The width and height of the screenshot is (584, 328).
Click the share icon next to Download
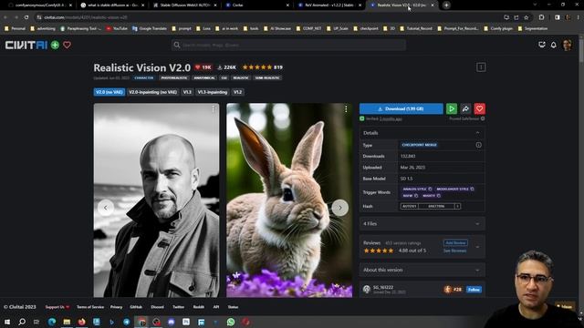(x=465, y=108)
